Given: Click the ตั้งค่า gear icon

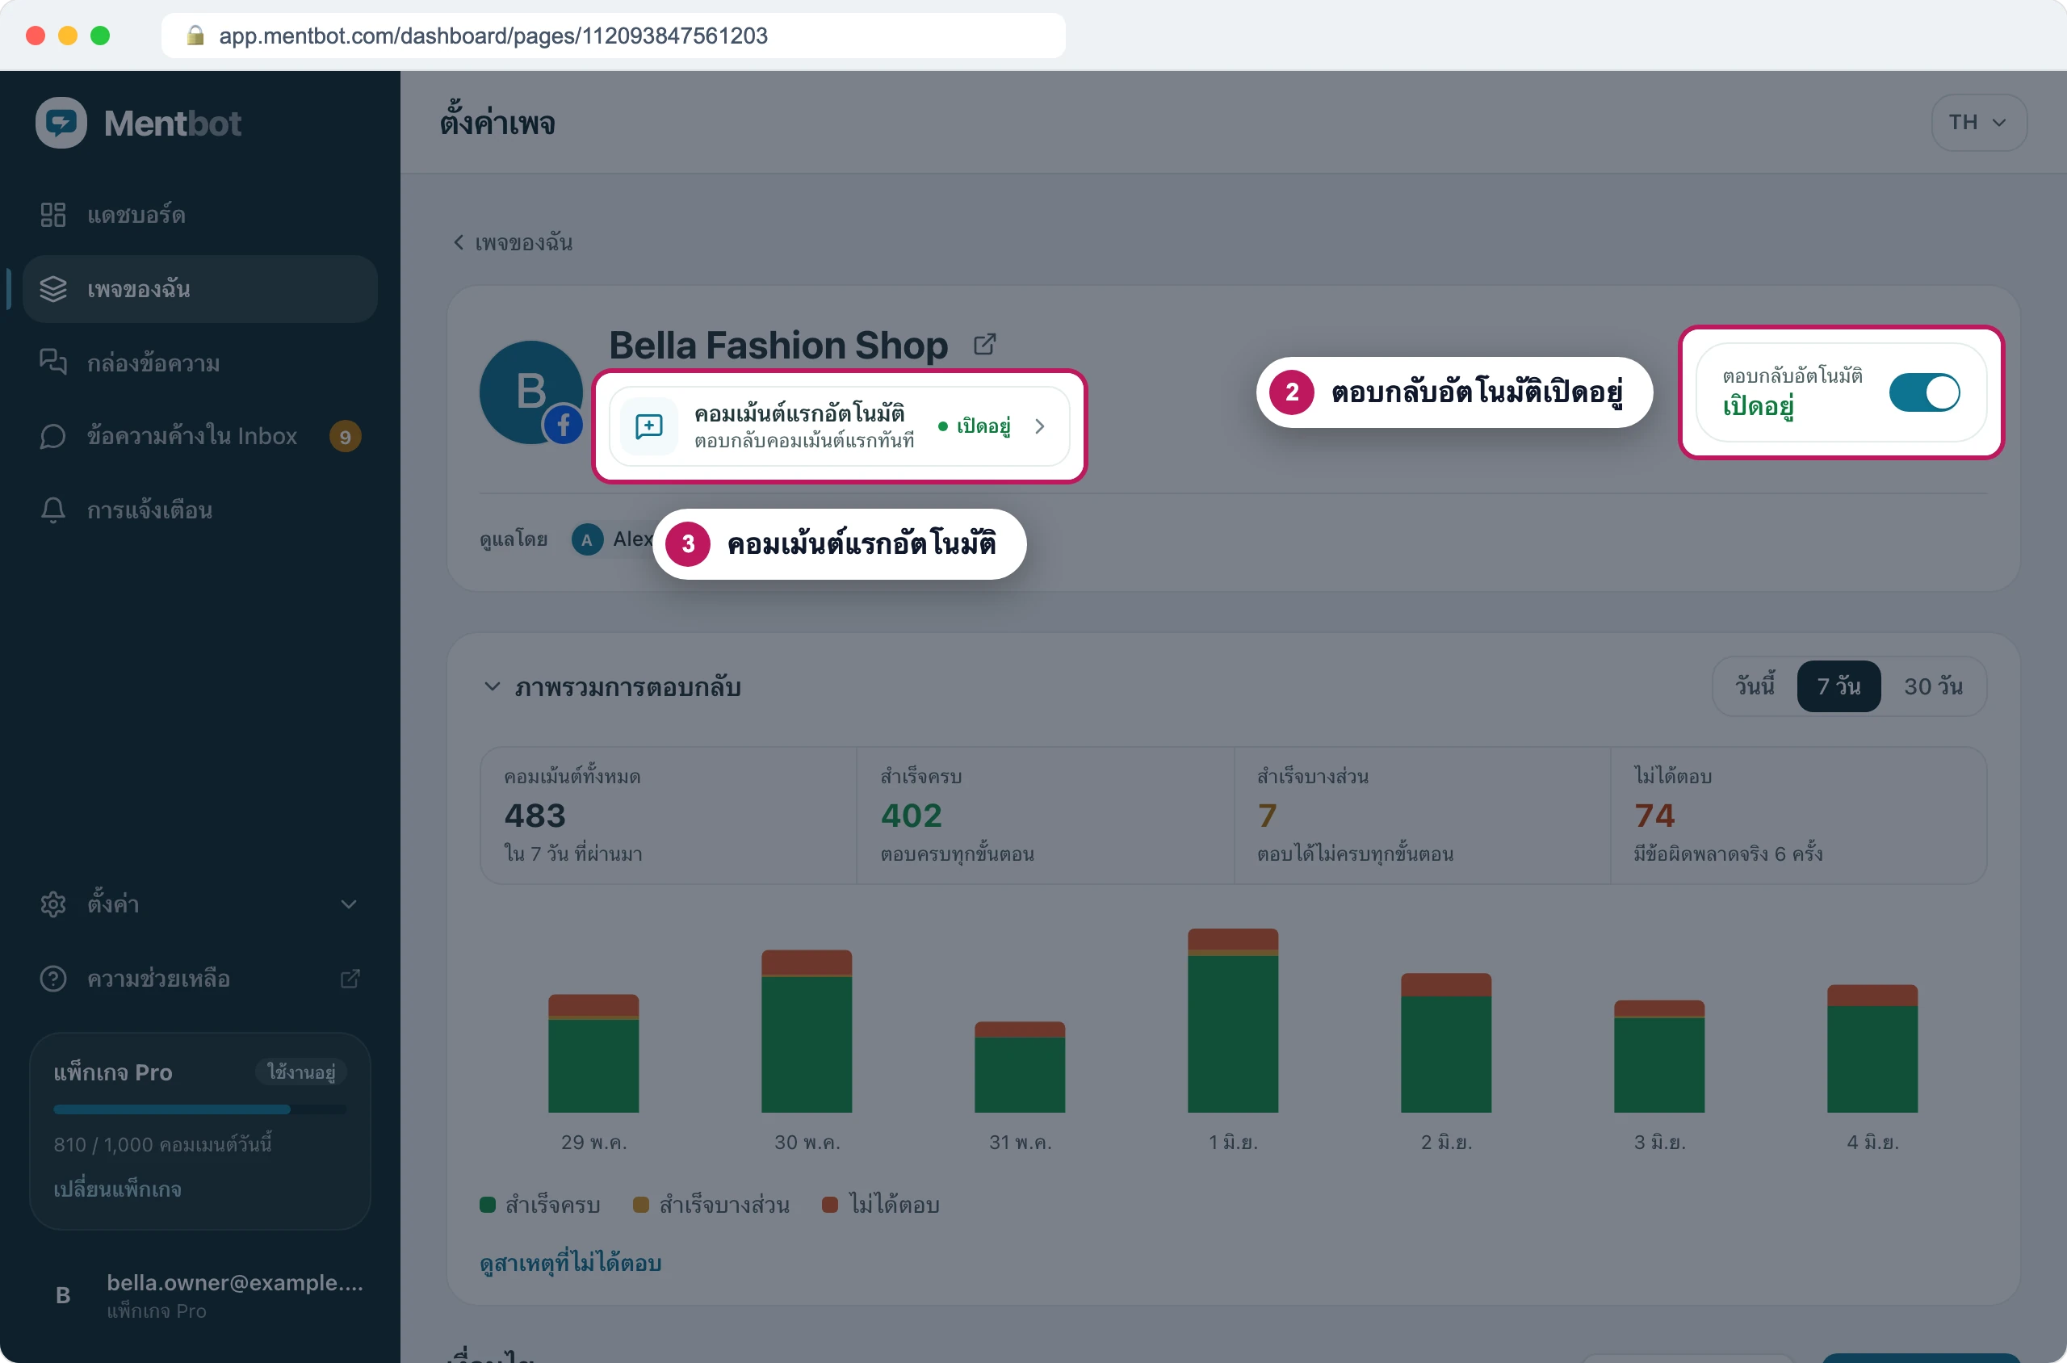Looking at the screenshot, I should [53, 904].
